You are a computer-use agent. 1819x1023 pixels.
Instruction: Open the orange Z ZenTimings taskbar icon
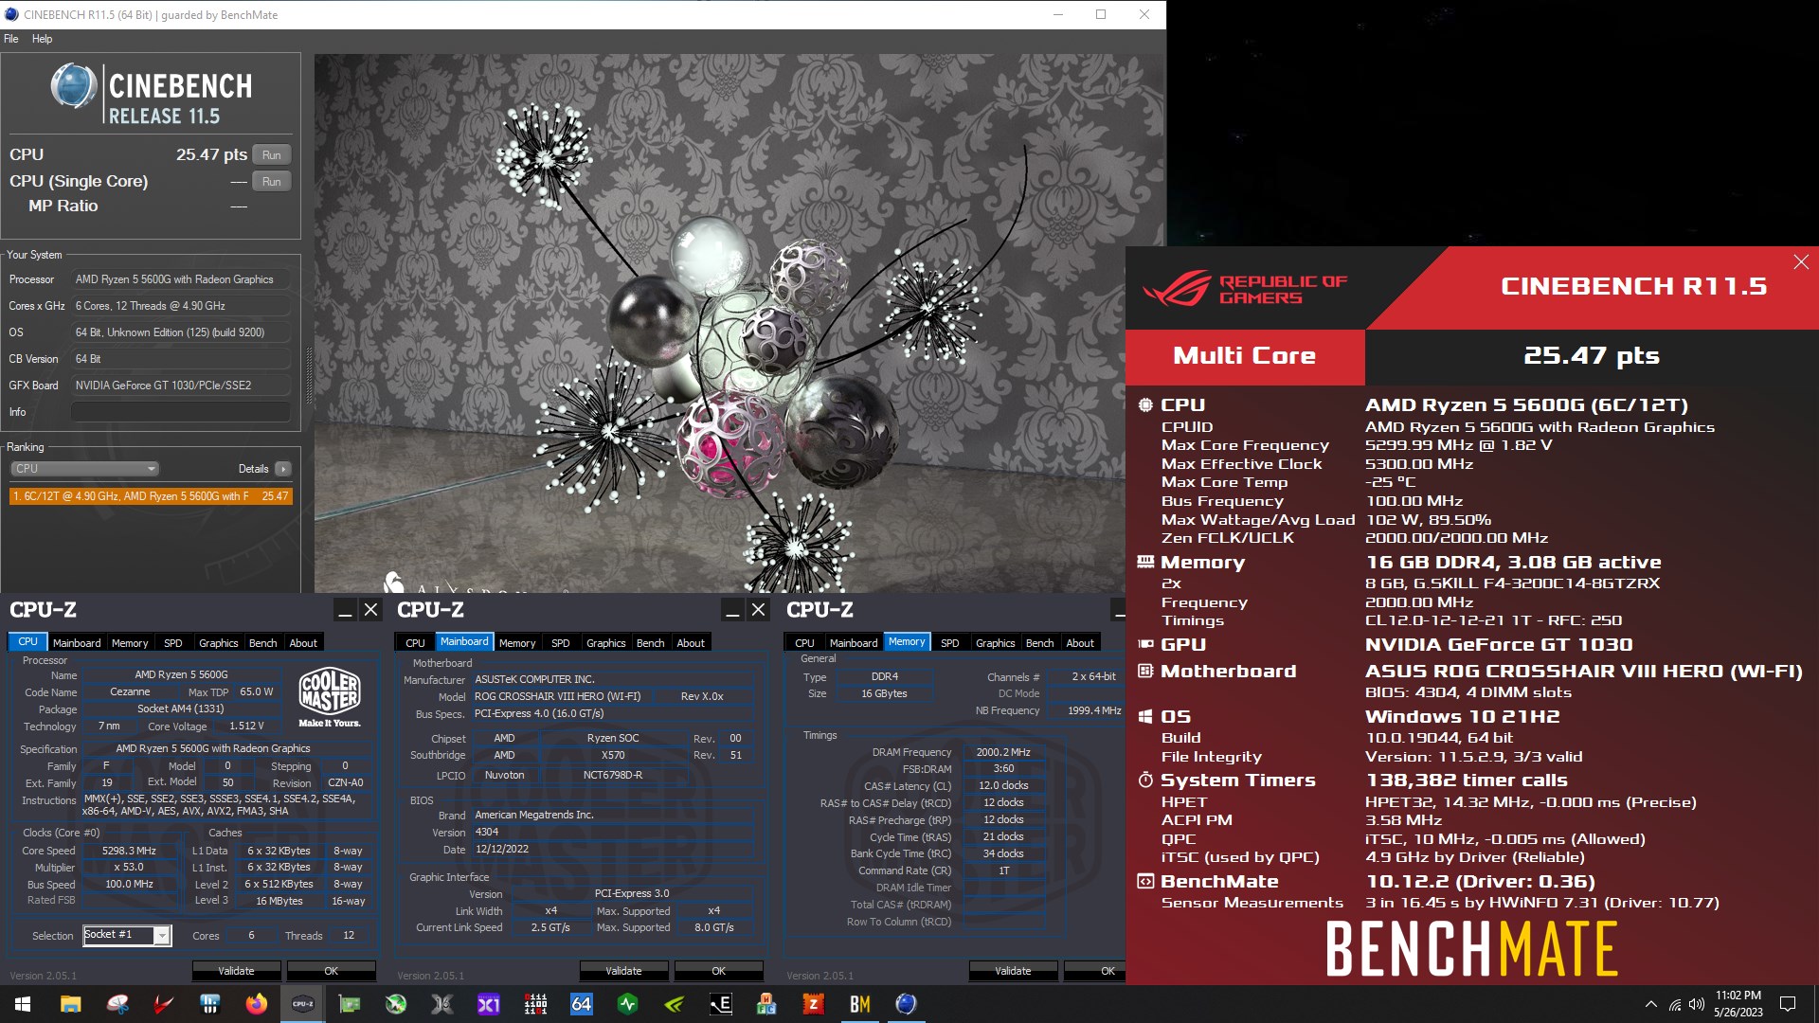coord(813,1004)
